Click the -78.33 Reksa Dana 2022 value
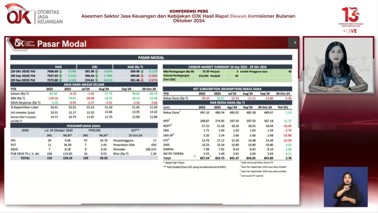Image resolution: width=378 pixels, height=213 pixels. (x=205, y=98)
